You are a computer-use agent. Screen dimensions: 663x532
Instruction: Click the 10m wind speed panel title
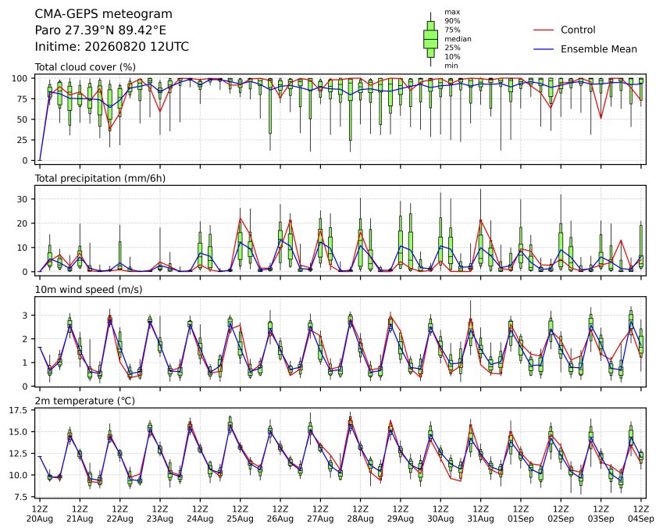click(x=88, y=290)
